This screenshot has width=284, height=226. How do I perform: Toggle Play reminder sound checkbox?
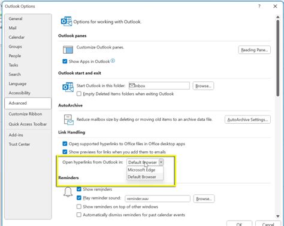coord(79,198)
